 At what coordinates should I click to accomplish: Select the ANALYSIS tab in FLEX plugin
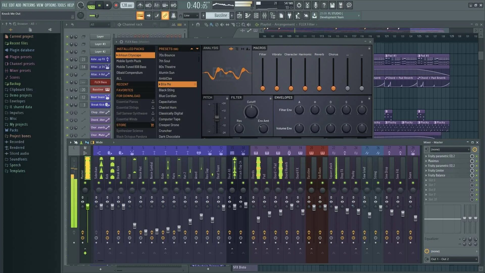pos(210,48)
